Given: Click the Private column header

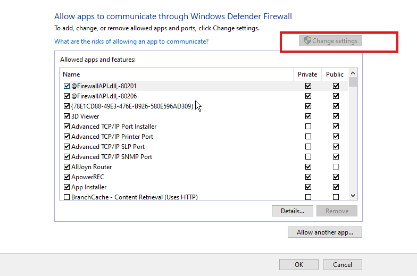Looking at the screenshot, I should click(x=307, y=74).
